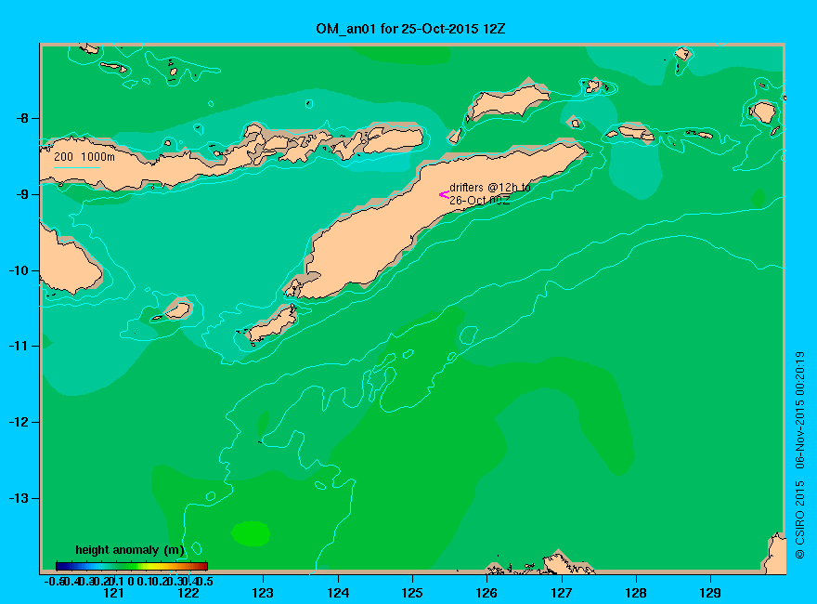817x604 pixels.
Task: Click the '200 1000m' contour legend label
Action: 84,156
